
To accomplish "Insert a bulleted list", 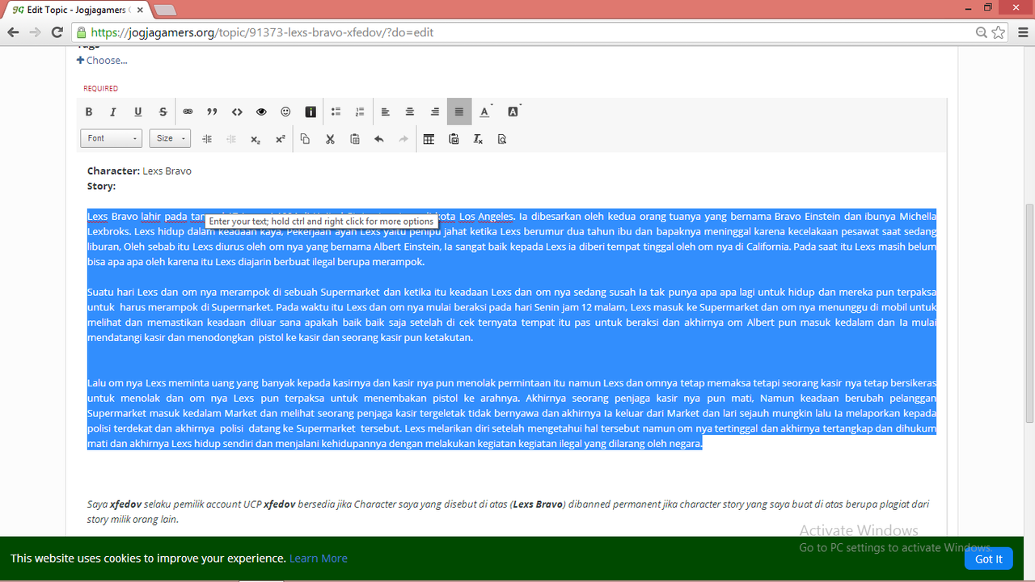I will pos(336,112).
